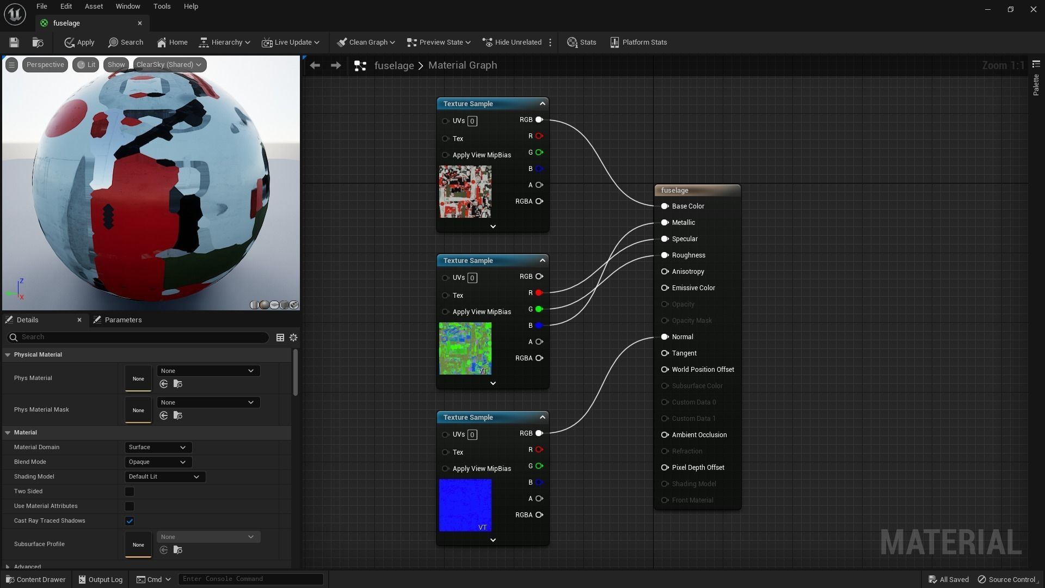
Task: Click the Details search field
Action: (x=142, y=338)
